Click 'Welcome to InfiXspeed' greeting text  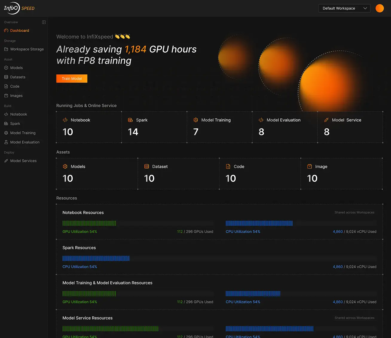[x=85, y=37]
